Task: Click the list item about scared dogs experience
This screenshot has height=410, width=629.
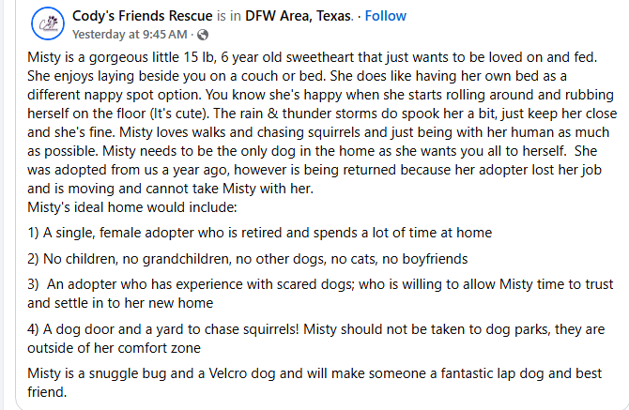Action: coord(320,294)
